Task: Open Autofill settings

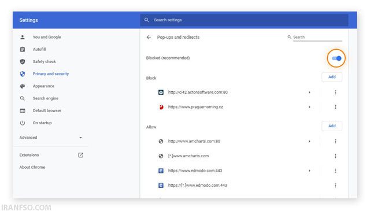Action: [x=39, y=49]
